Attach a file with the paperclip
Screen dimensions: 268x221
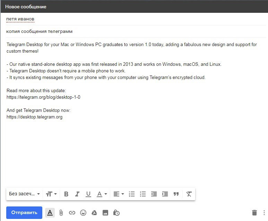tap(61, 213)
